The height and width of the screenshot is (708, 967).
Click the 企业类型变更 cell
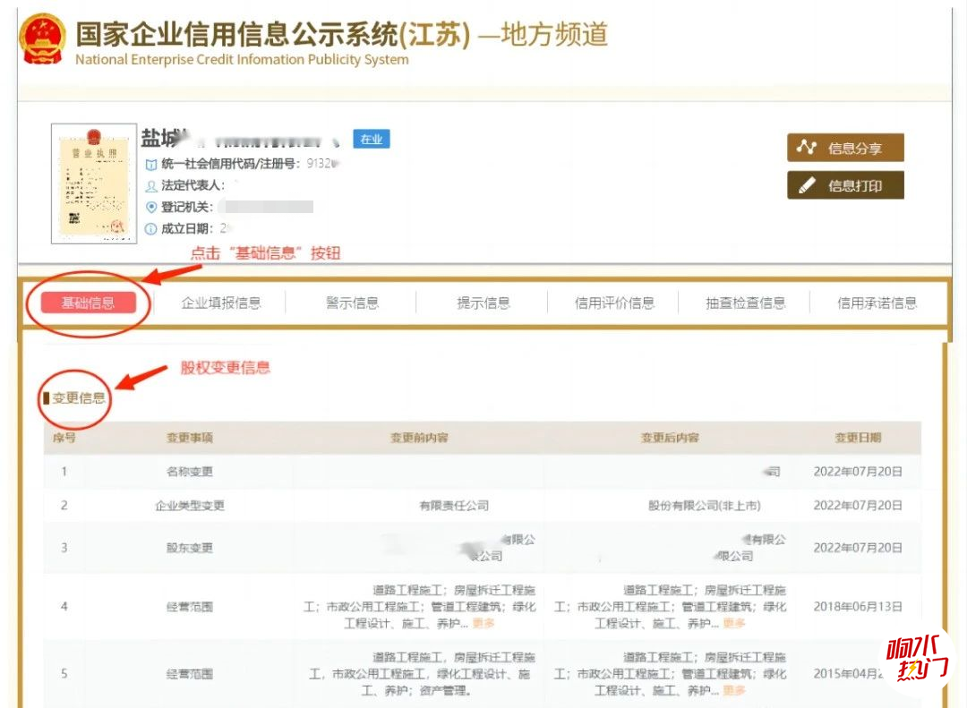(x=189, y=506)
